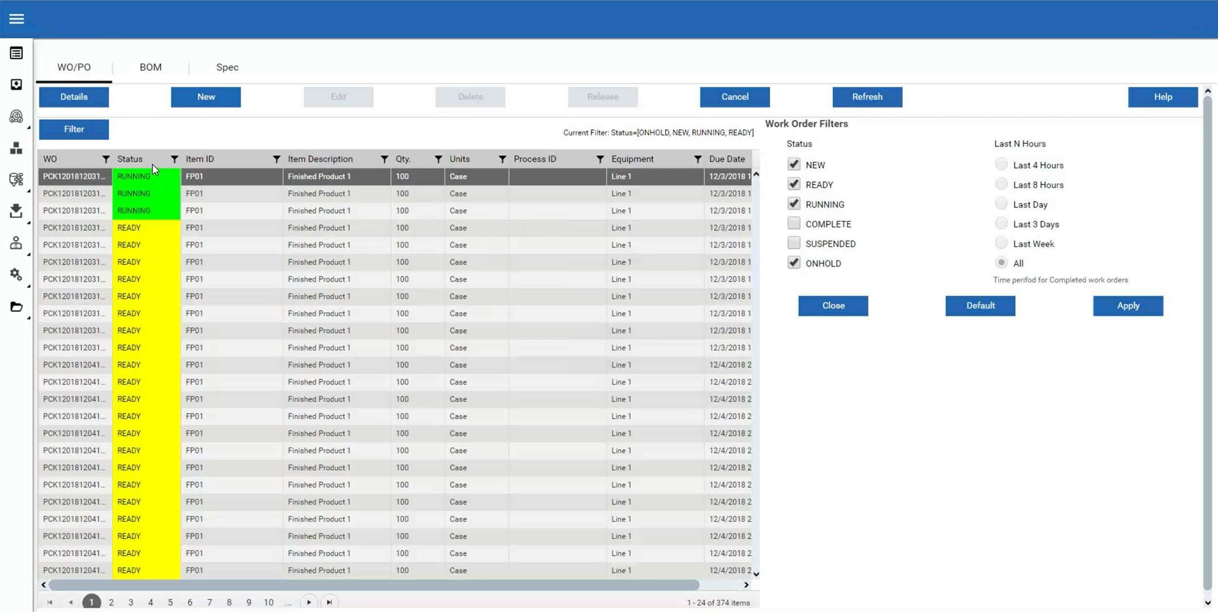Click the download tray sidebar icon
Screen dimensions: 1218x612
pos(16,211)
